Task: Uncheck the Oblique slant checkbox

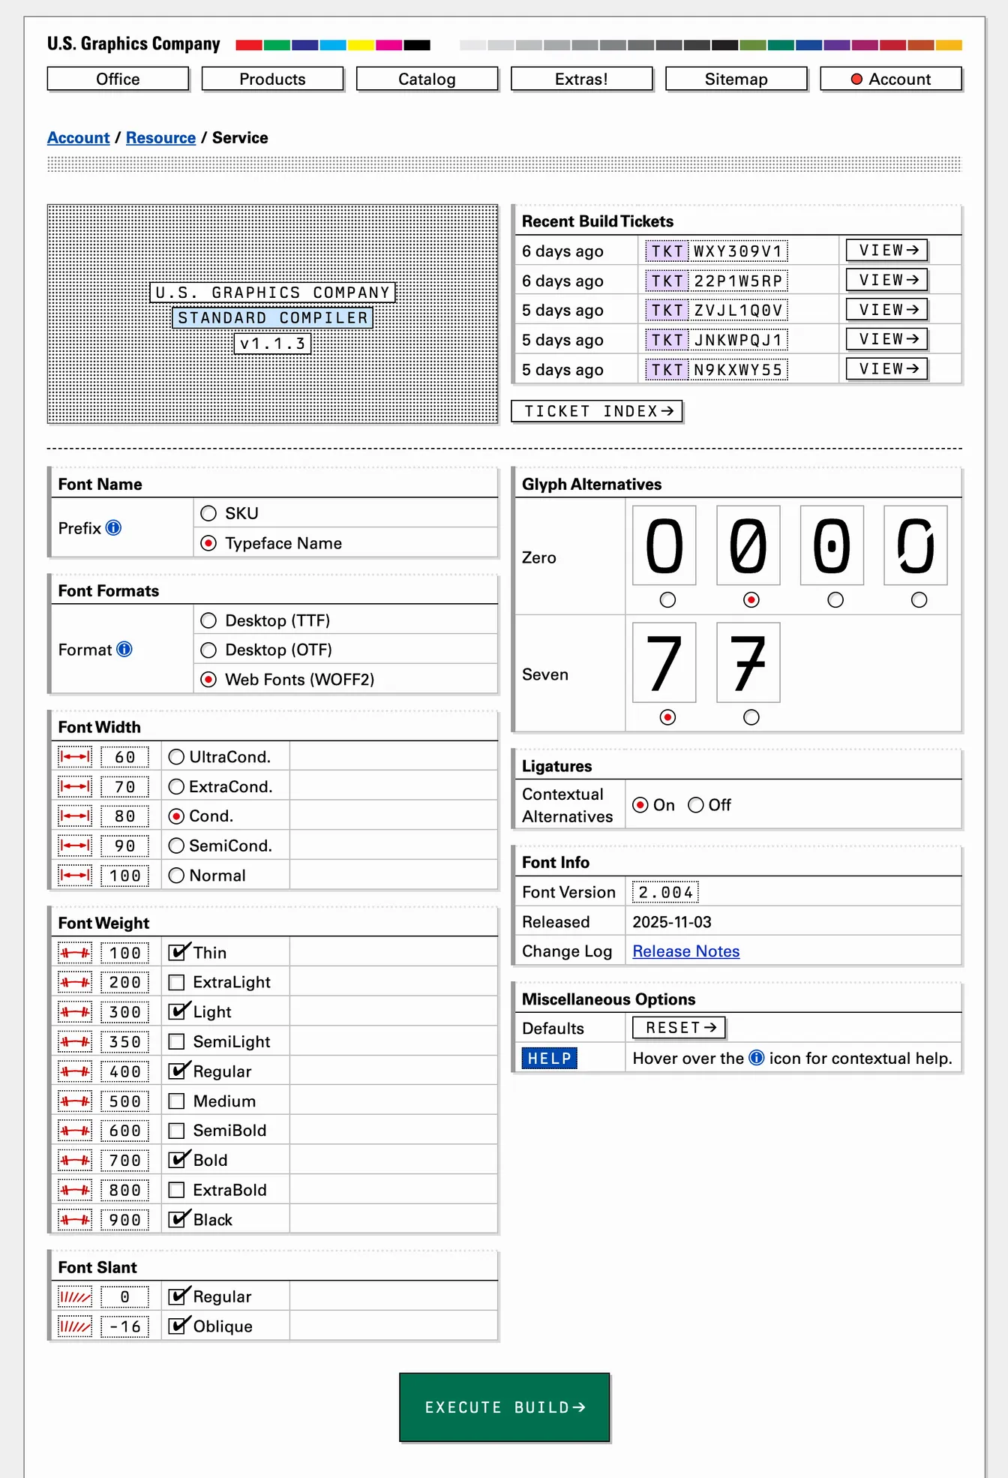Action: [x=177, y=1326]
